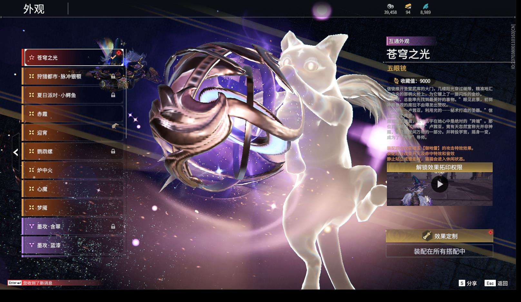Viewport: 521px width, 302px height.
Task: Choose the 迎宵 skin entry
Action: (x=73, y=133)
